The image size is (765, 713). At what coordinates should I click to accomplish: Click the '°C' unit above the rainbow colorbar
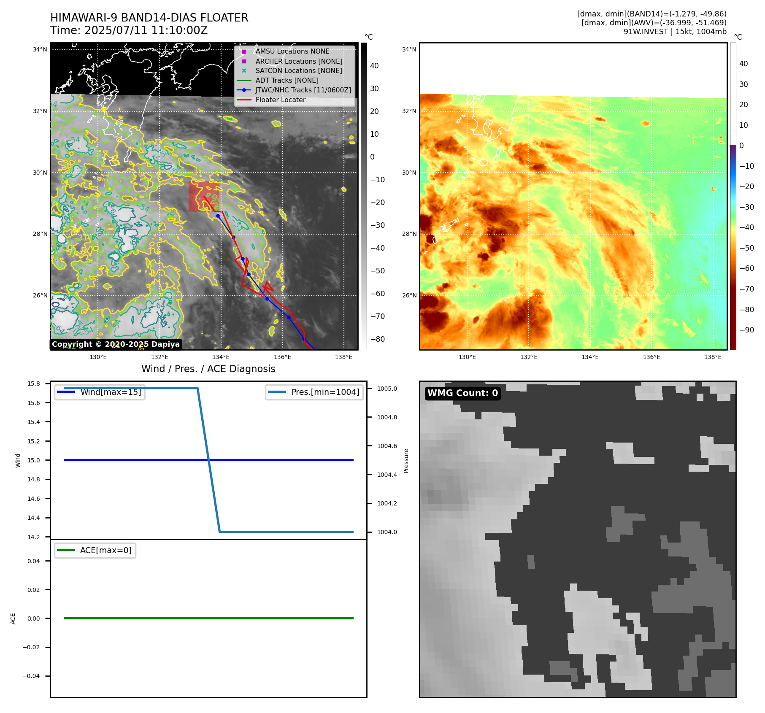(738, 37)
